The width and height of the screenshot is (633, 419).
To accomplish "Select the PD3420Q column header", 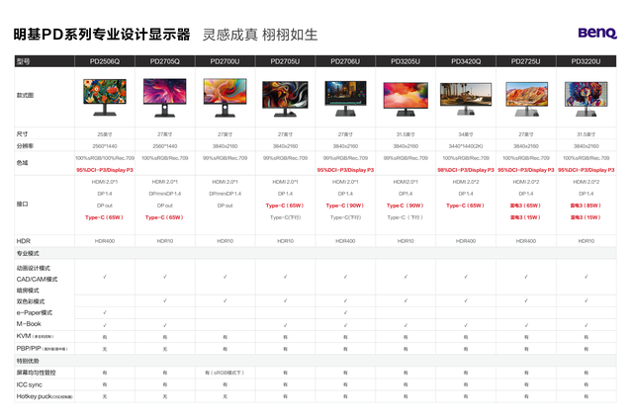I will click(x=466, y=61).
